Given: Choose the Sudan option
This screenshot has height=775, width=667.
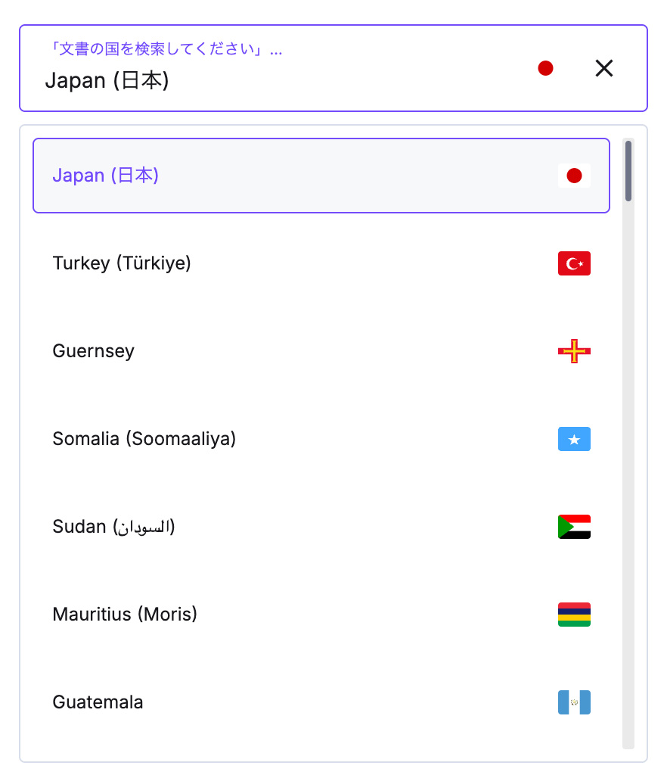Looking at the screenshot, I should 321,527.
